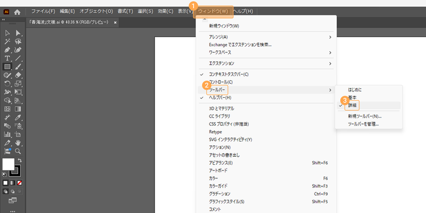Viewport: 426px width, 213px height.
Task: Close the 「青海波」文様.ai document tab
Action: 115,23
